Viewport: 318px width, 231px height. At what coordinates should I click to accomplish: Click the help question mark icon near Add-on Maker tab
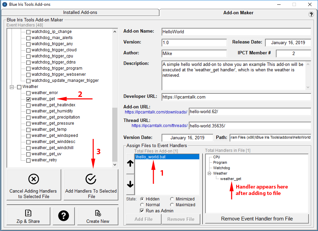coord(311,14)
